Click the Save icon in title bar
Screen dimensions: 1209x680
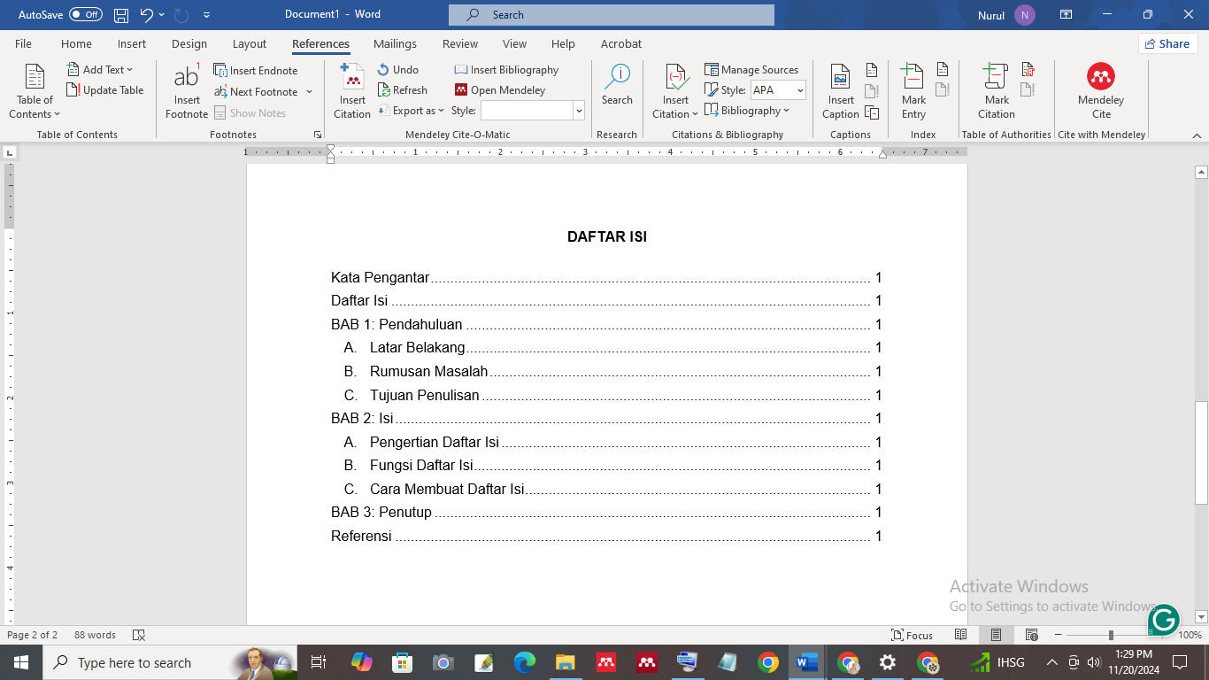point(121,15)
